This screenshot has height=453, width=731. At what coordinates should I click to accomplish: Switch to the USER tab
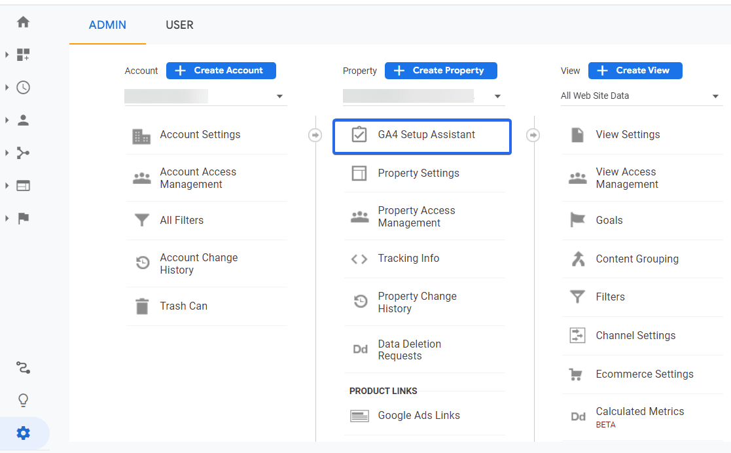tap(179, 25)
